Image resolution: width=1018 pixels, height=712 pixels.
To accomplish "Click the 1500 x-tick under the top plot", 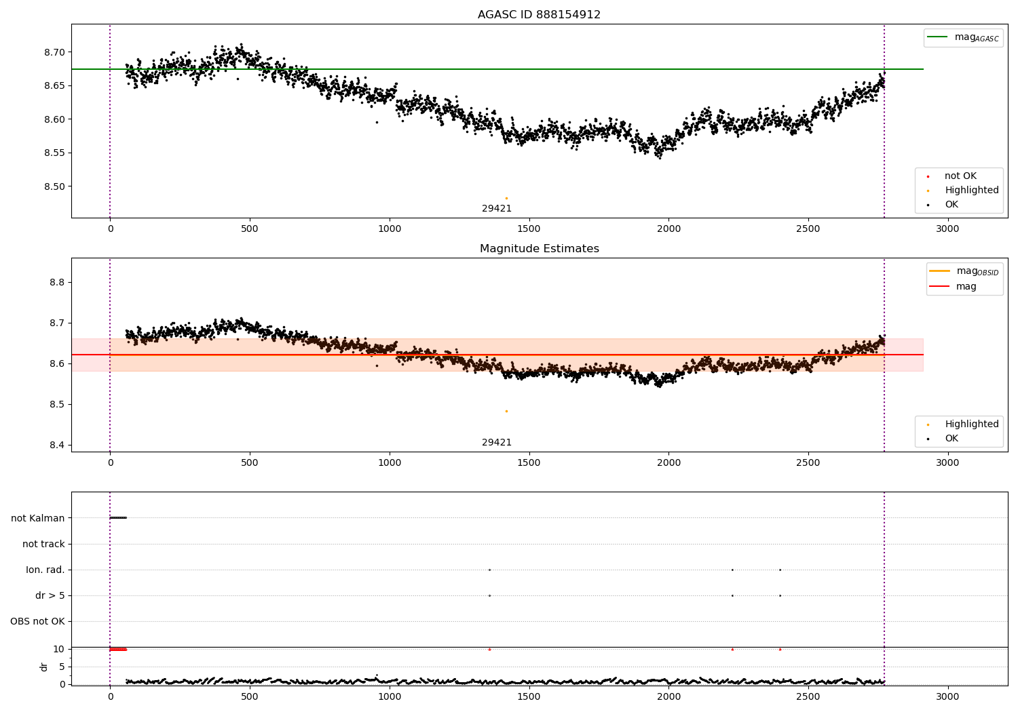I will 529,229.
